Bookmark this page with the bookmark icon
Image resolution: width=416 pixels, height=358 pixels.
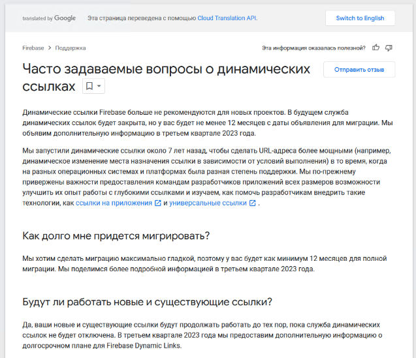[x=89, y=86]
